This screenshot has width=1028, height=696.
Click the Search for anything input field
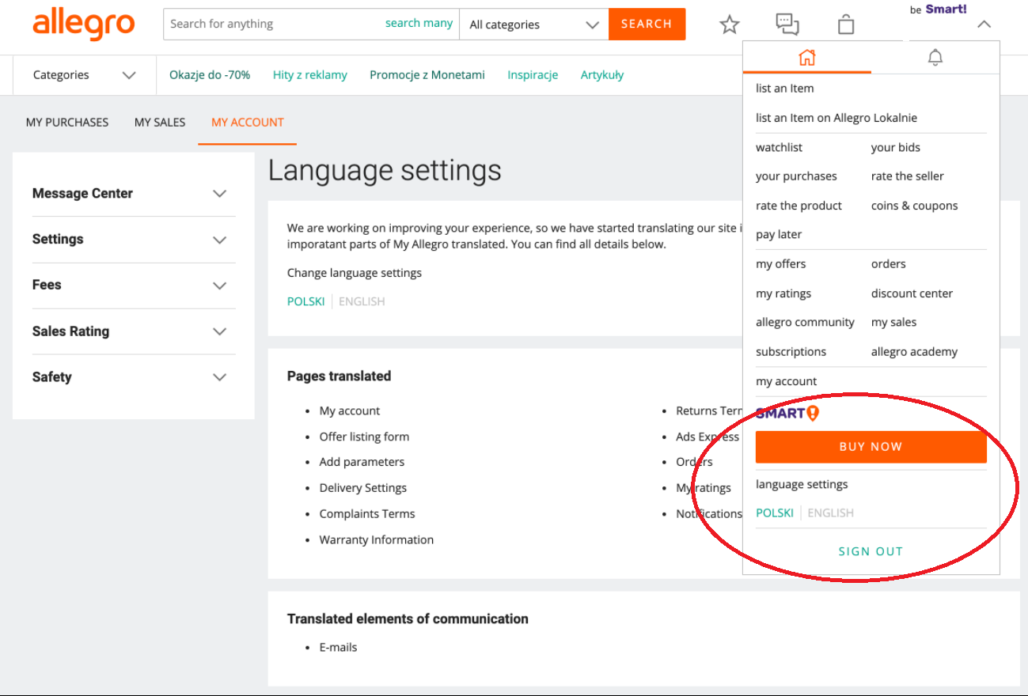coord(273,25)
